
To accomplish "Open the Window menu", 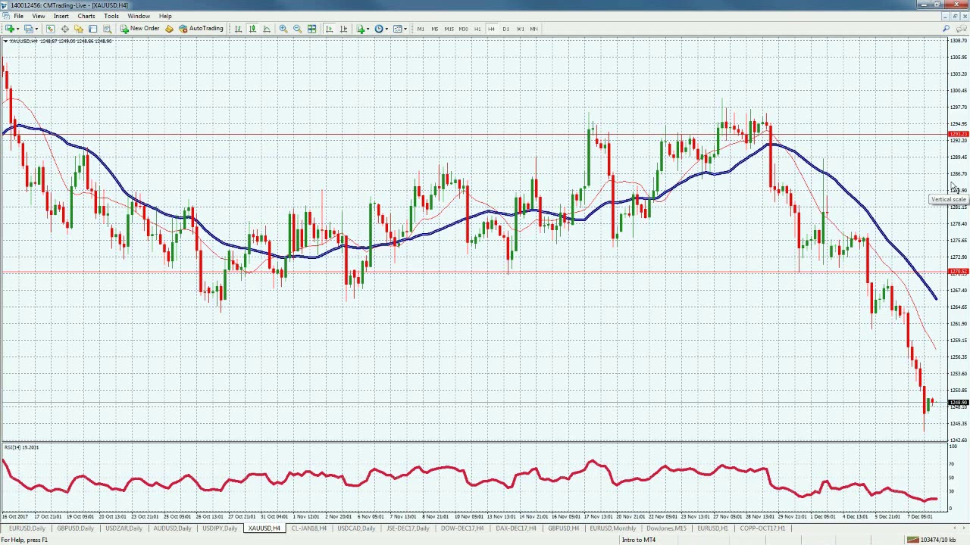I will click(x=139, y=16).
